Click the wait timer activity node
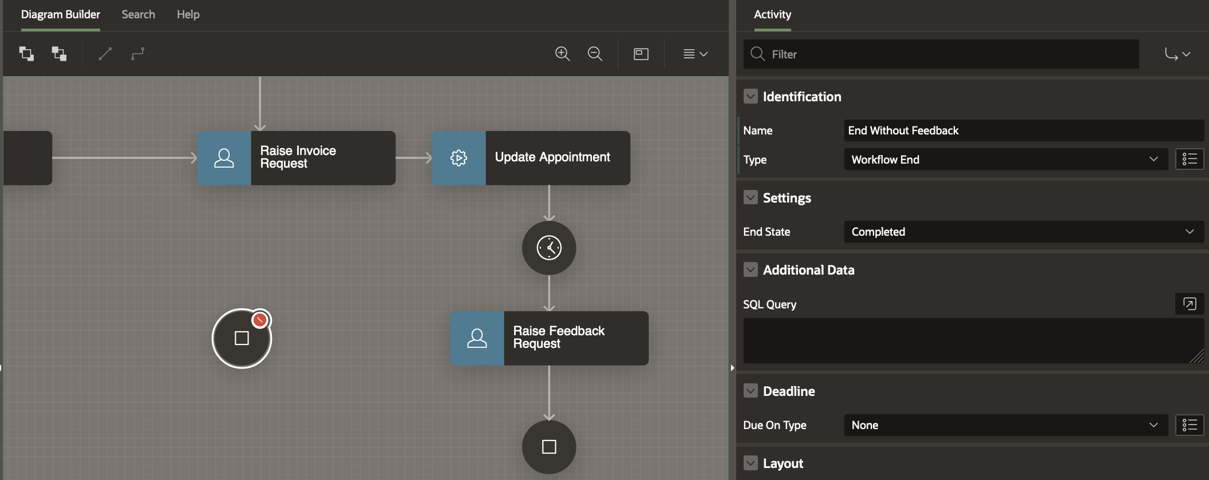The width and height of the screenshot is (1209, 480). tap(549, 248)
